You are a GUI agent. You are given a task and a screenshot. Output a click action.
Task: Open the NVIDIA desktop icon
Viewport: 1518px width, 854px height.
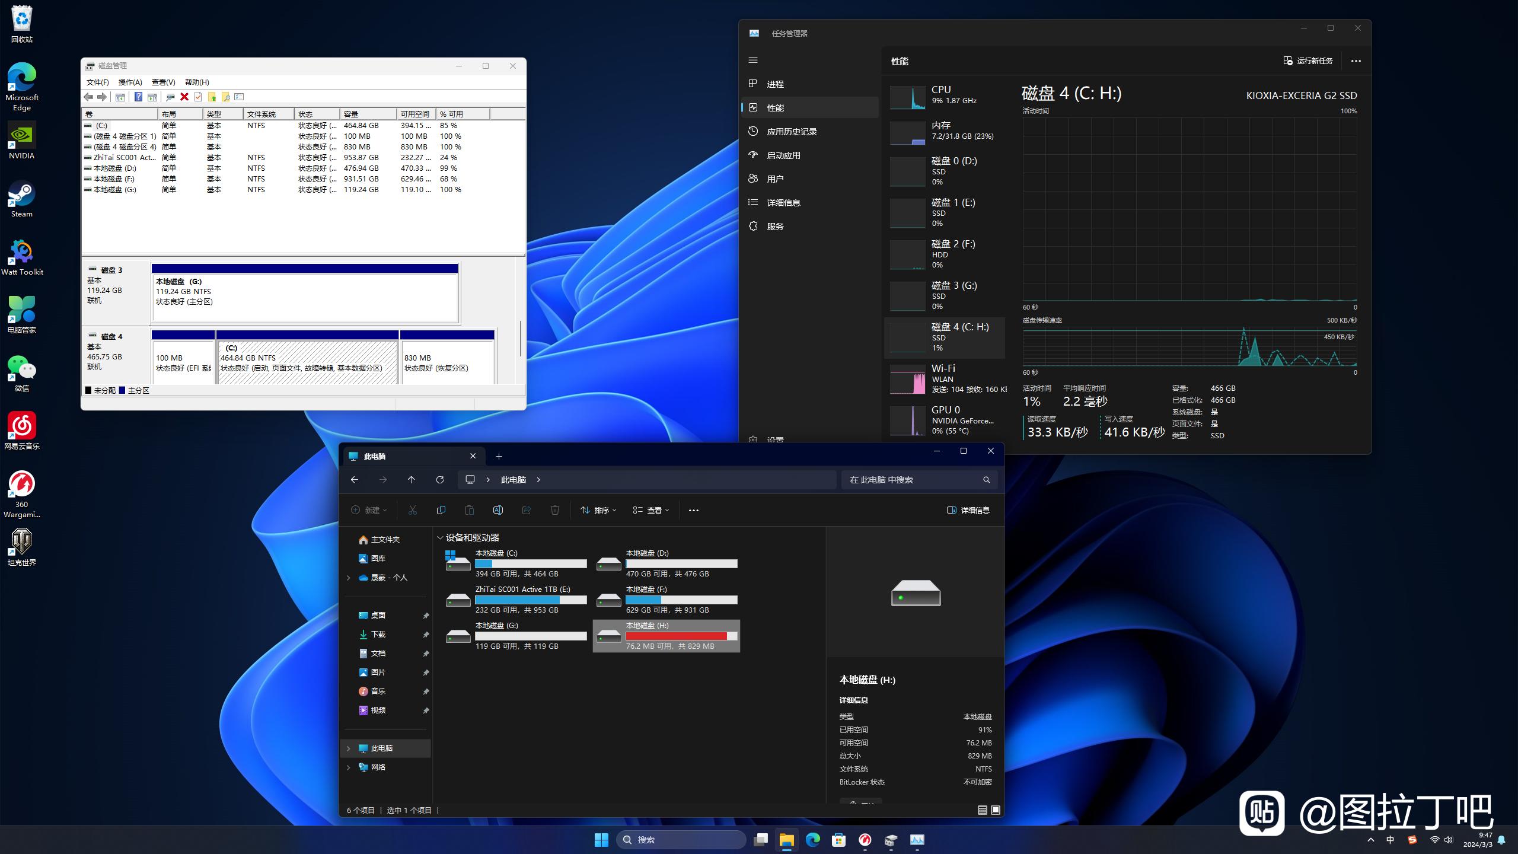click(22, 141)
